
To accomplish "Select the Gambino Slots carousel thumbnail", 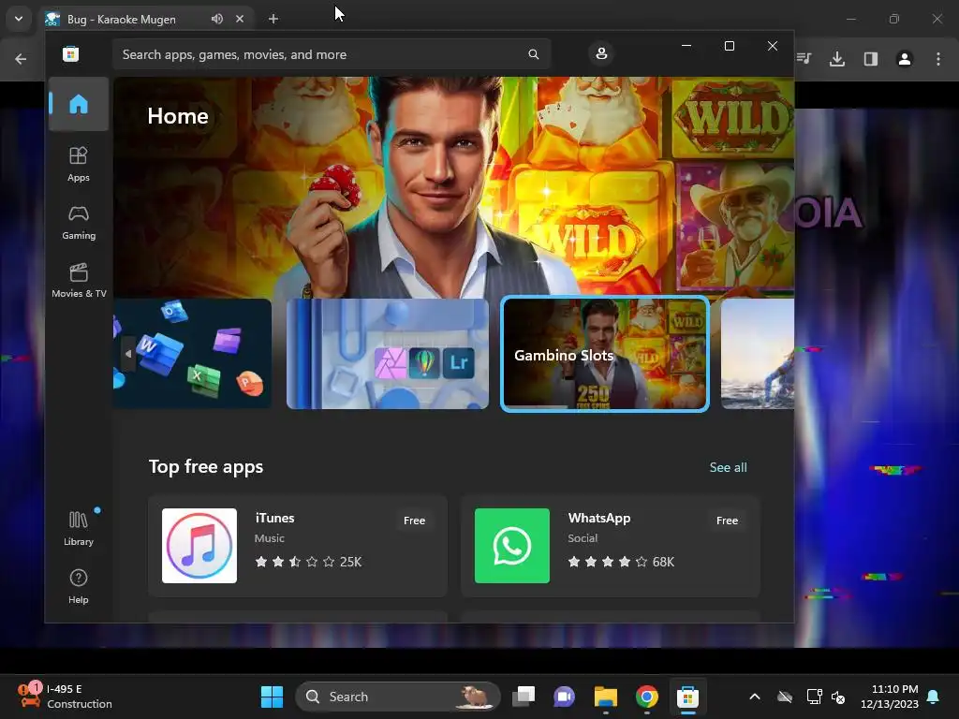I will 605,353.
